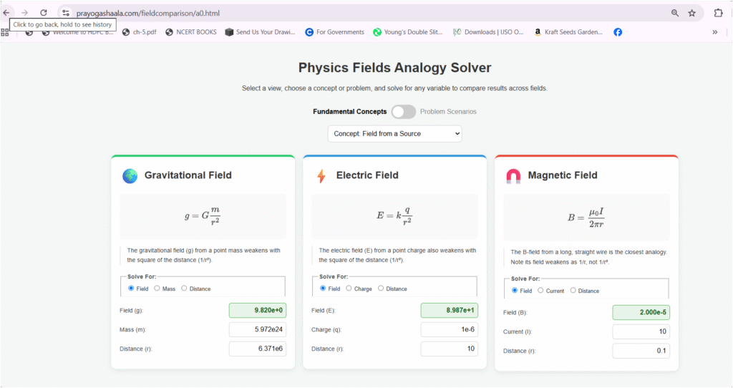
Task: Click the Mass (m) input field
Action: coord(257,330)
